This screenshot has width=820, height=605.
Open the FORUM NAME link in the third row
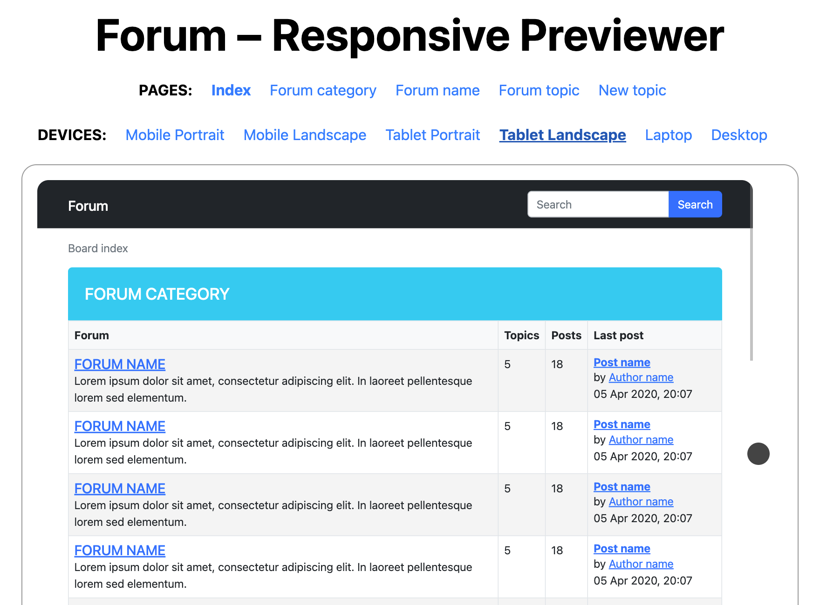click(120, 489)
